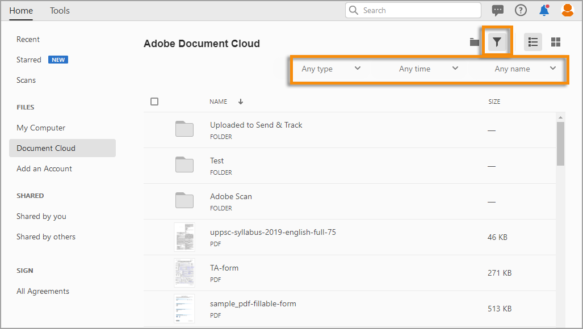Open the Add an Account link
583x329 pixels.
tap(44, 168)
